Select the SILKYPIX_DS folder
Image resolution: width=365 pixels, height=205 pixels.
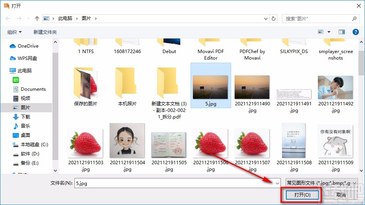click(294, 47)
